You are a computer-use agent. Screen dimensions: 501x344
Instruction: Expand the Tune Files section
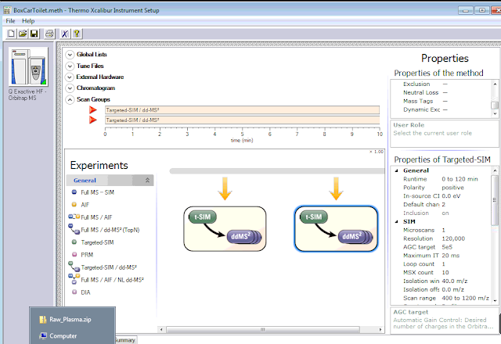click(70, 66)
